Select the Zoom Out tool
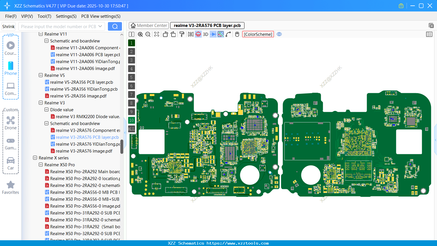 coord(148,34)
